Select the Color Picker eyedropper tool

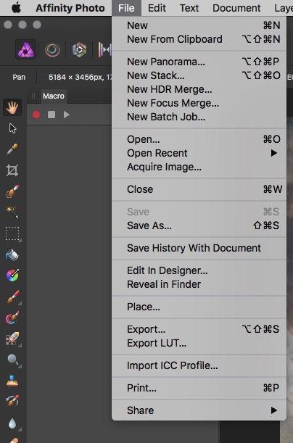(12, 149)
